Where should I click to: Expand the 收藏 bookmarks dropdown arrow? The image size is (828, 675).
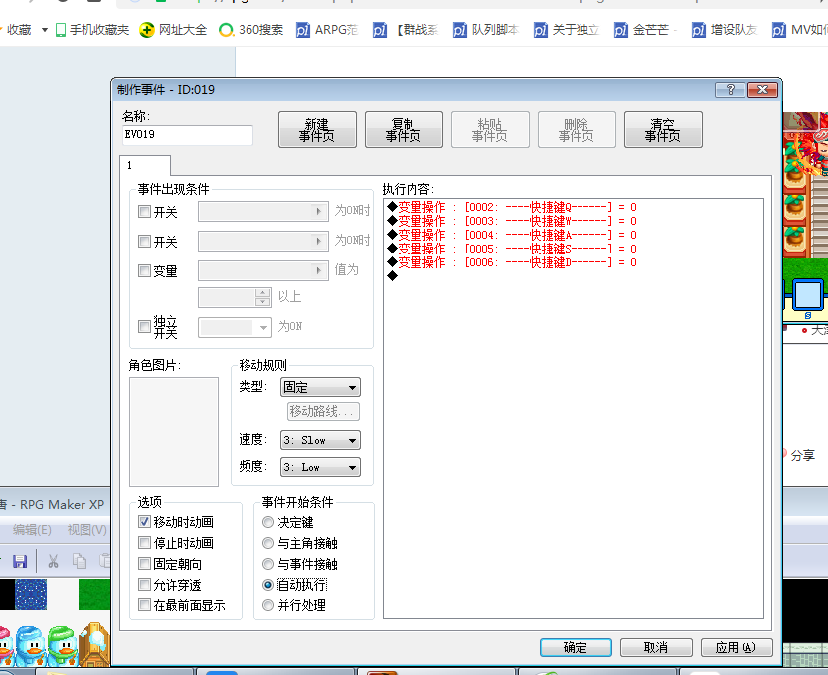pyautogui.click(x=45, y=30)
